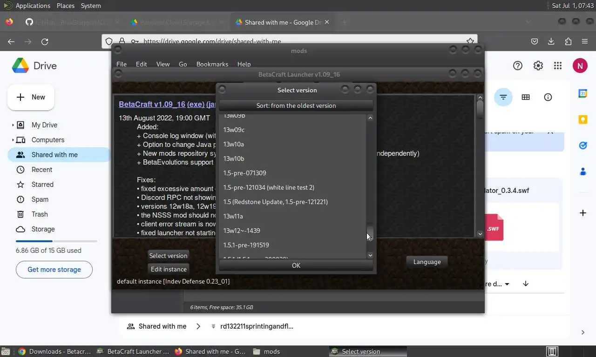Open Edit menu in mods window
The image size is (596, 357).
pyautogui.click(x=141, y=64)
